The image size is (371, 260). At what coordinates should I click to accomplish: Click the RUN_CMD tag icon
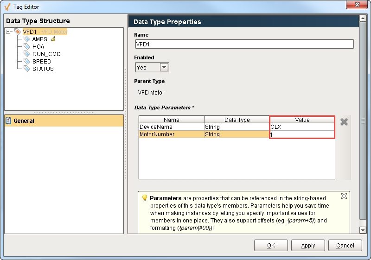click(27, 54)
